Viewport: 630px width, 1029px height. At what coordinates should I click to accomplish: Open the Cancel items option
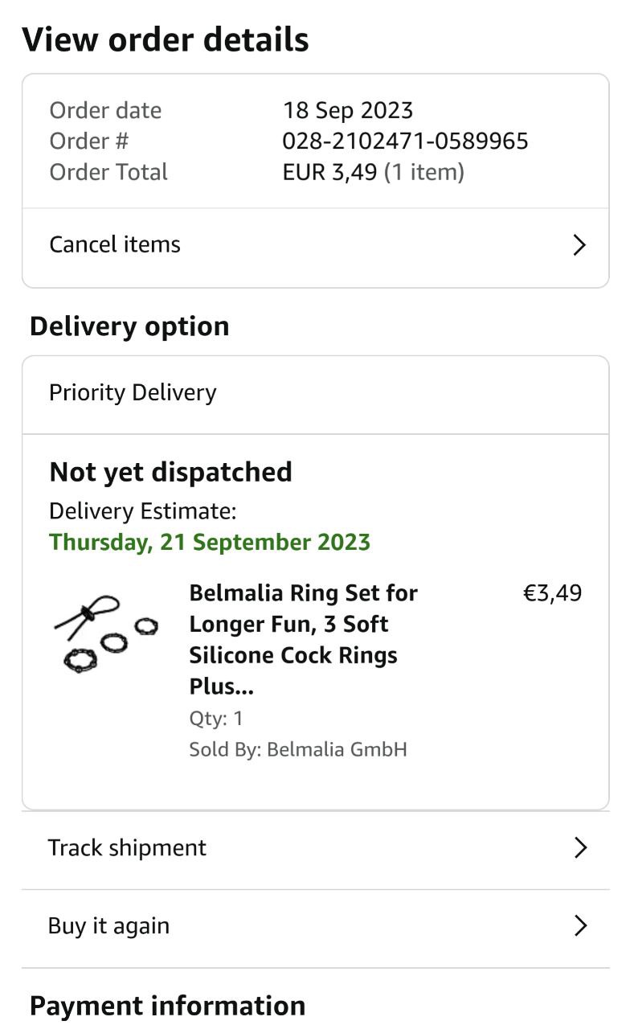(115, 244)
